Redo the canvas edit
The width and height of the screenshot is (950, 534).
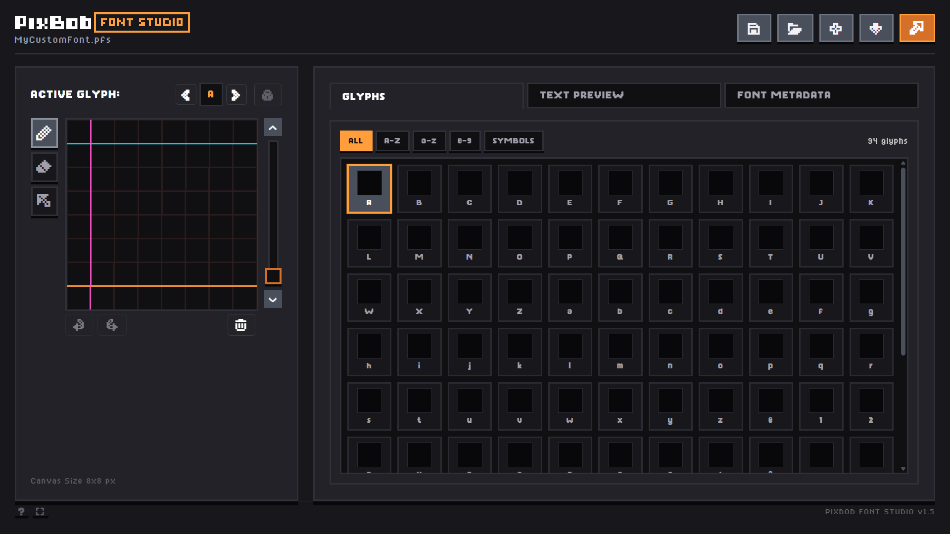pyautogui.click(x=112, y=325)
